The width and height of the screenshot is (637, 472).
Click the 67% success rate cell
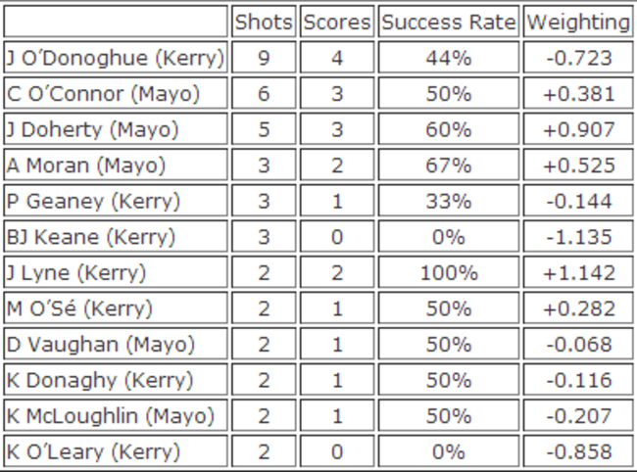tap(448, 165)
